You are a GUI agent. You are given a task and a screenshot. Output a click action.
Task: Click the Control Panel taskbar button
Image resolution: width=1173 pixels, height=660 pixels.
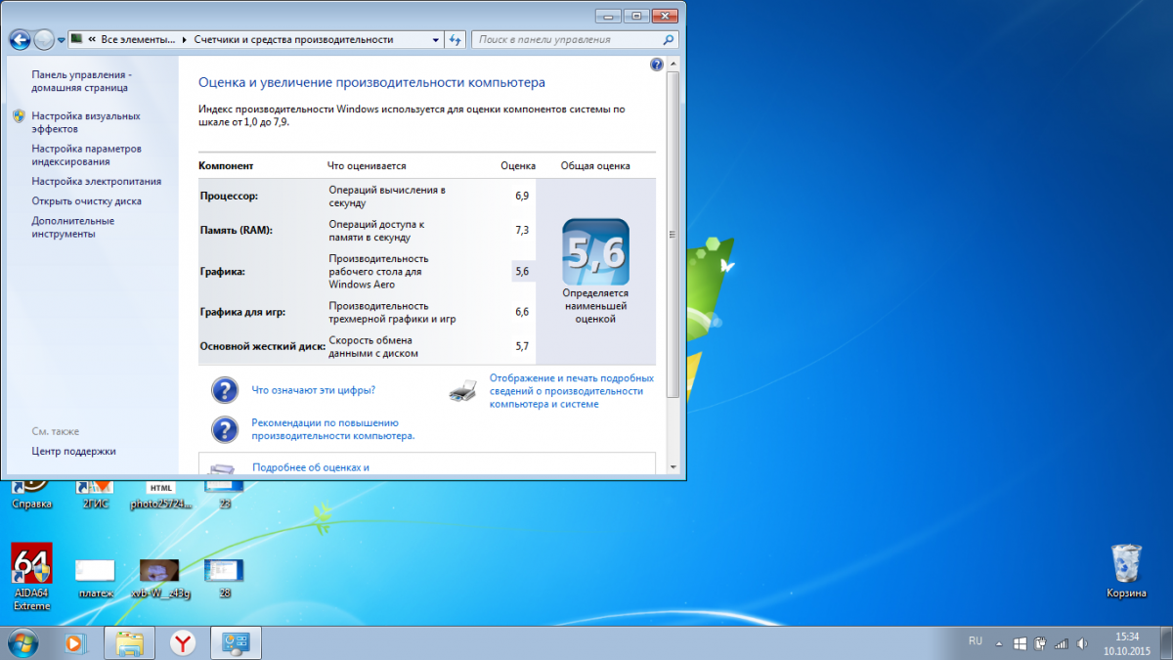click(x=236, y=642)
